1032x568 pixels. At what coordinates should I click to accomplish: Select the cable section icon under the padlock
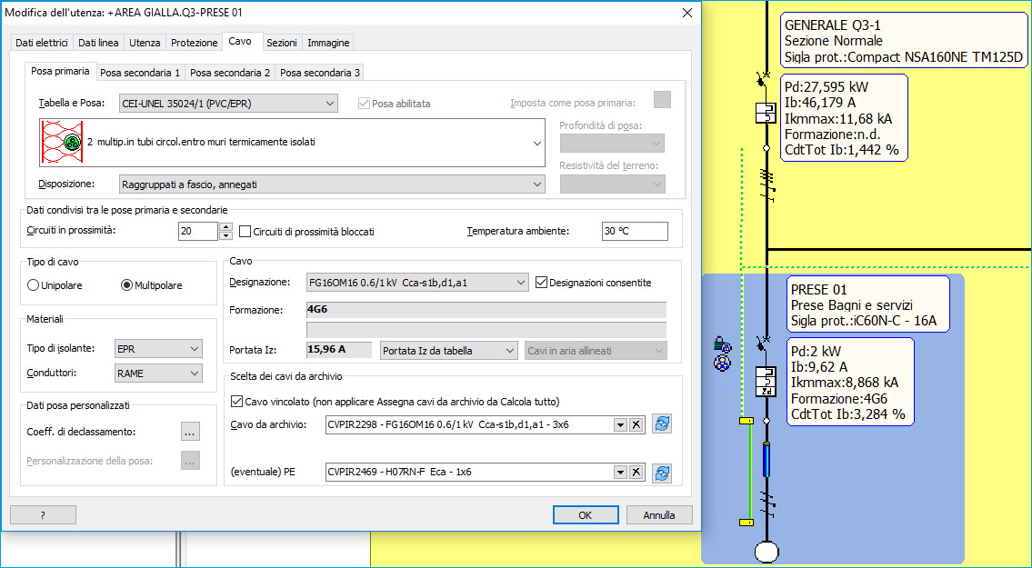[722, 362]
